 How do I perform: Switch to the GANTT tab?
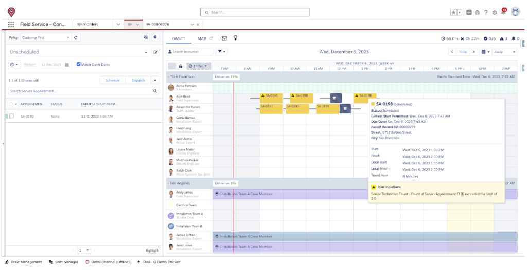click(179, 38)
